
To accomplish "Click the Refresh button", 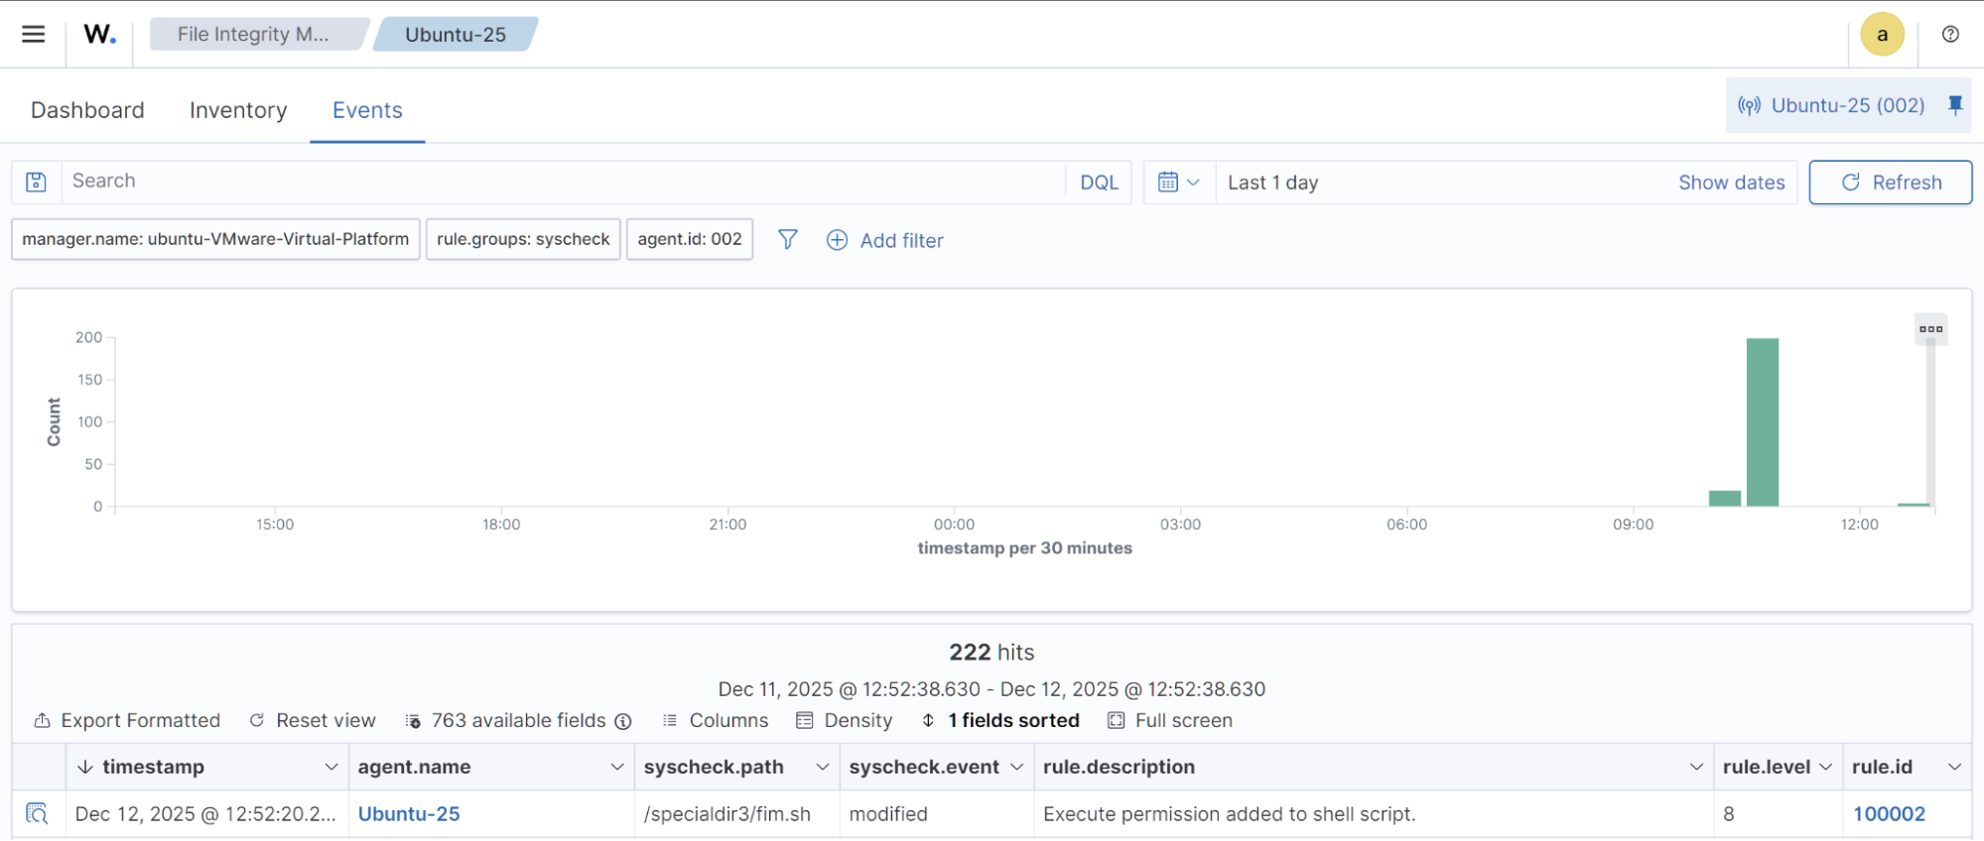I will click(x=1890, y=182).
